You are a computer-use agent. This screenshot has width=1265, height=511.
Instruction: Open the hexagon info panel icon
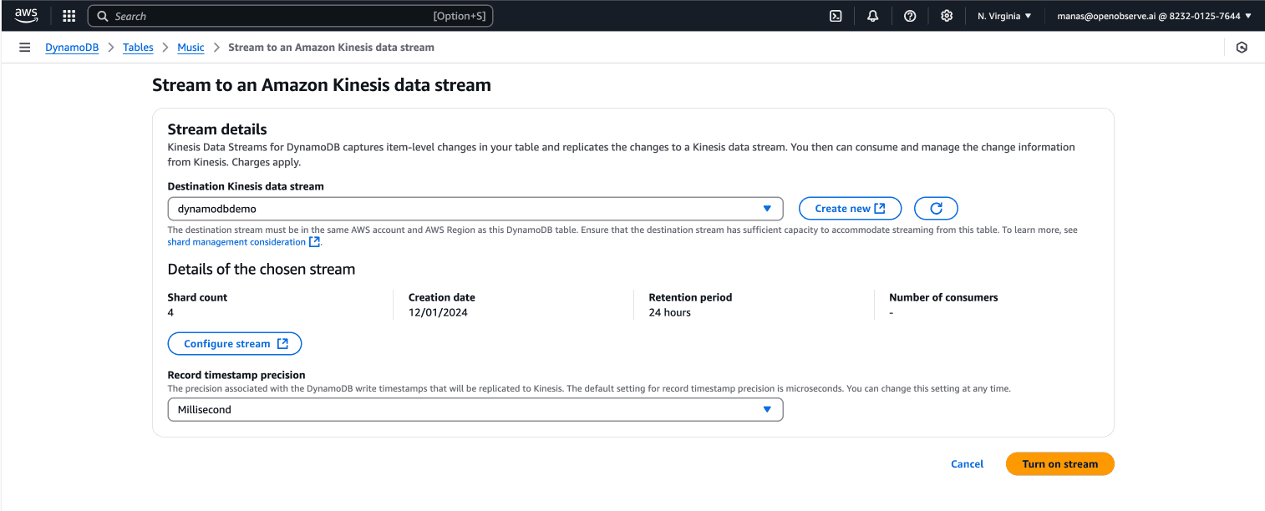click(1242, 48)
